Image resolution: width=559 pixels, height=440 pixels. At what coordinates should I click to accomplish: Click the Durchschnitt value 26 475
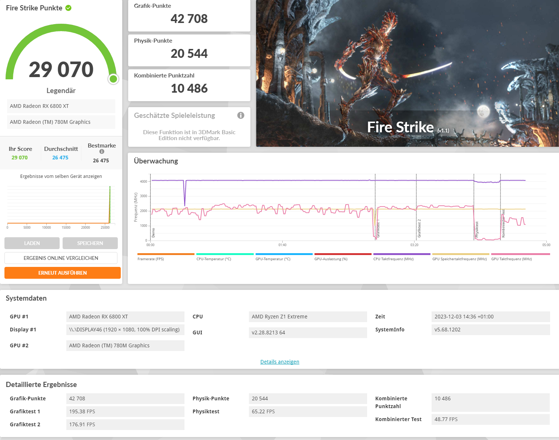60,158
